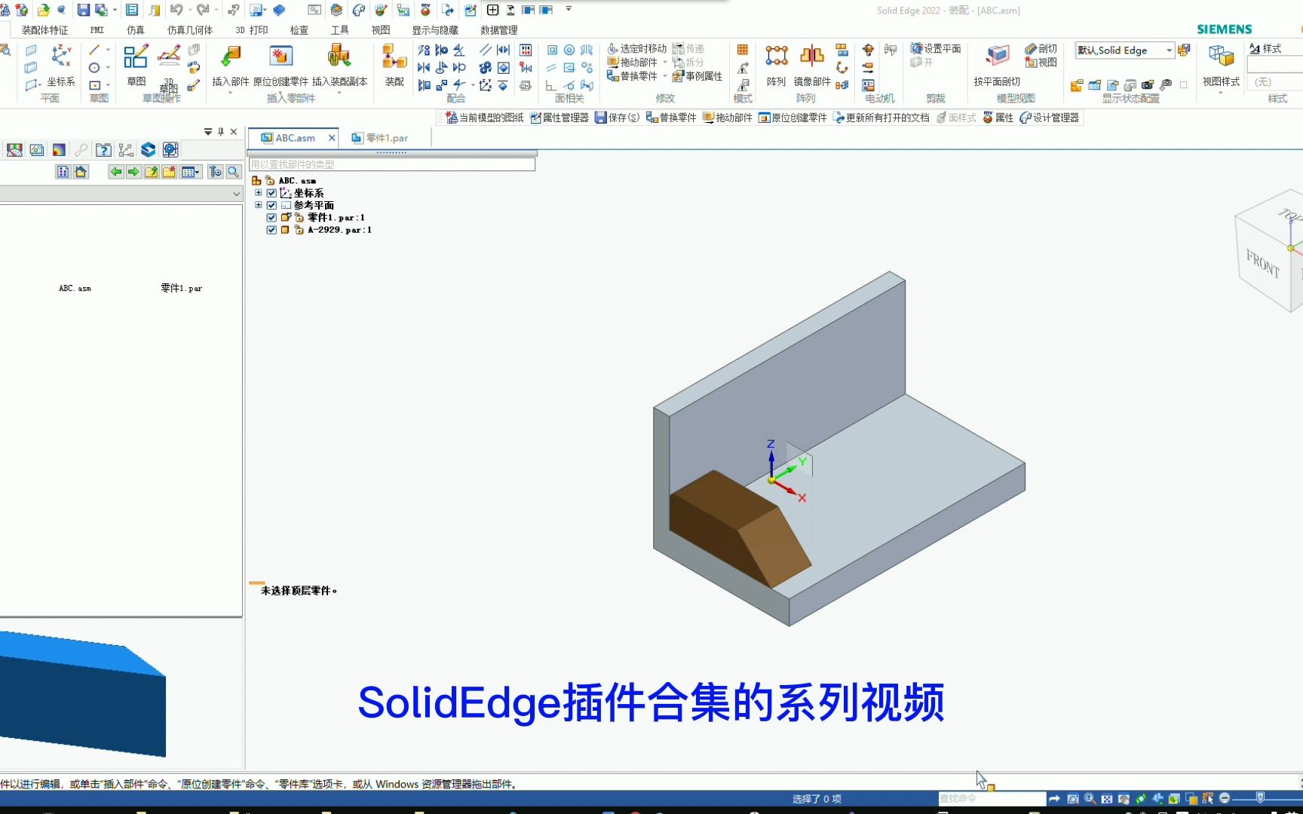Switch to the 工具 ribbon tab

[341, 29]
